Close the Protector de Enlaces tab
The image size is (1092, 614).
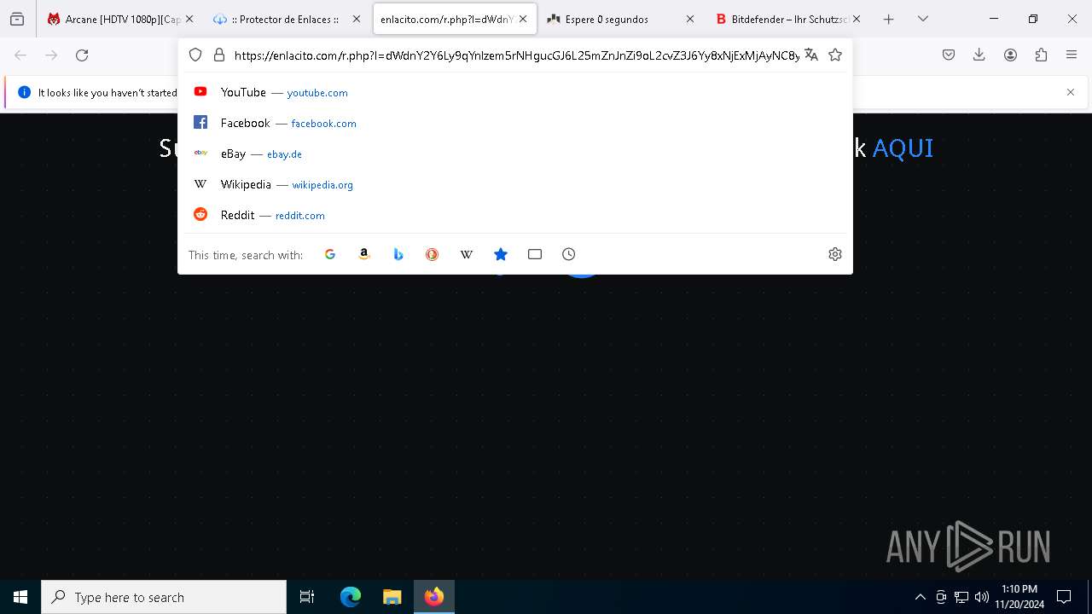tap(357, 19)
